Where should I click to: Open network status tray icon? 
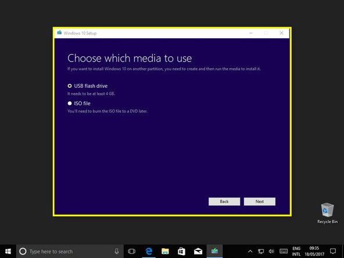[261, 252]
